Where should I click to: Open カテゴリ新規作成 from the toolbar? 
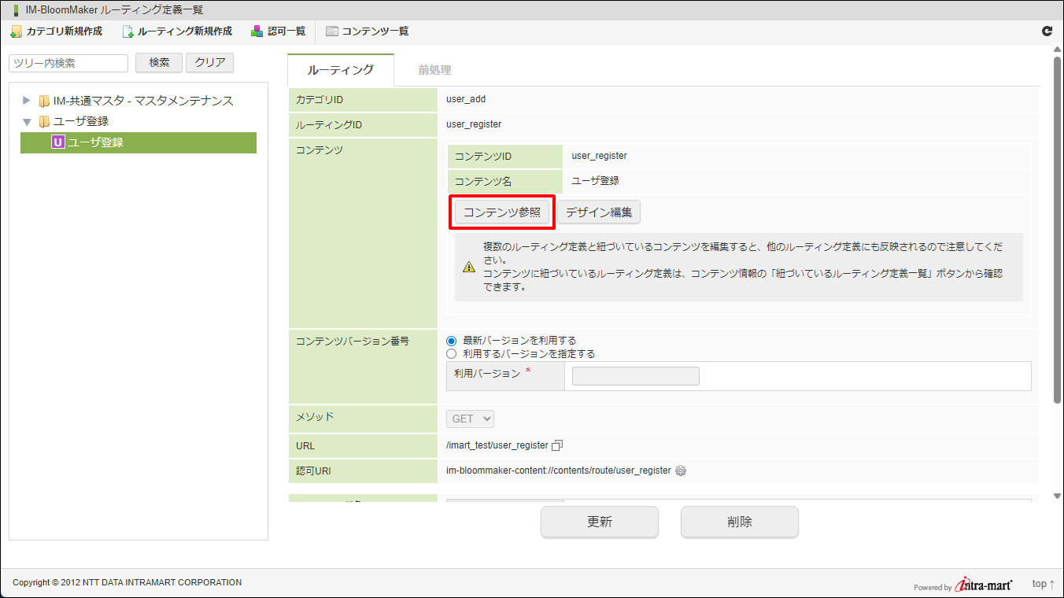[56, 31]
